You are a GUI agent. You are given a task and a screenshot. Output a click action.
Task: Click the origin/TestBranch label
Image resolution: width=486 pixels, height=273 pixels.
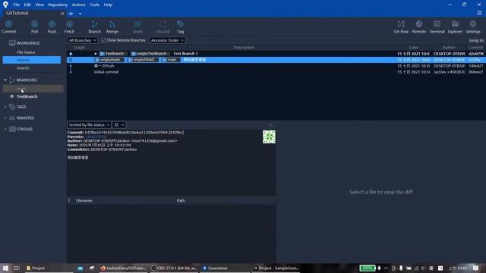(150, 54)
